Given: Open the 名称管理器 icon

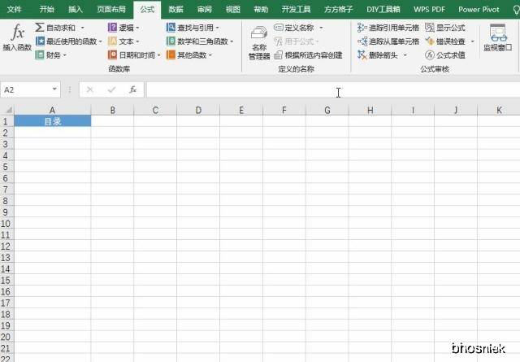Looking at the screenshot, I should tap(259, 33).
